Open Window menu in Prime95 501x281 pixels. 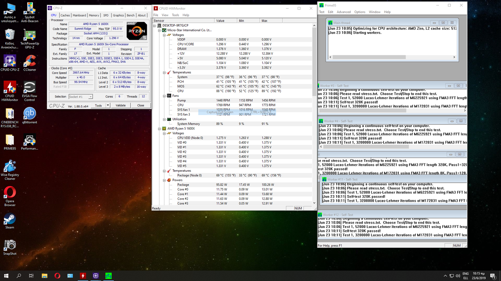coord(375,12)
